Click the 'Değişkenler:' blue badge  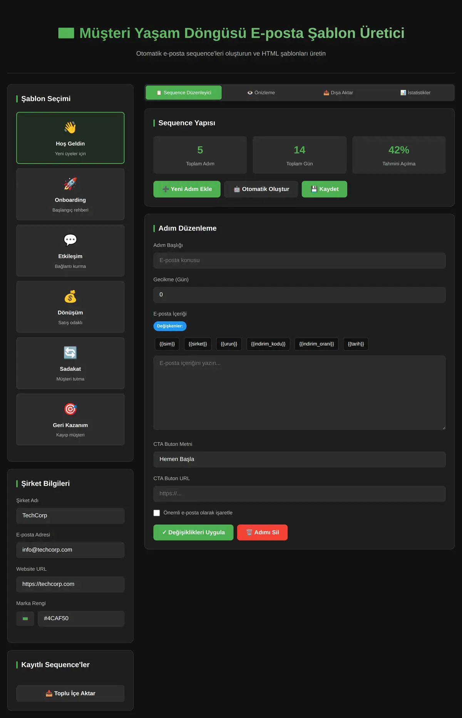[x=170, y=326]
